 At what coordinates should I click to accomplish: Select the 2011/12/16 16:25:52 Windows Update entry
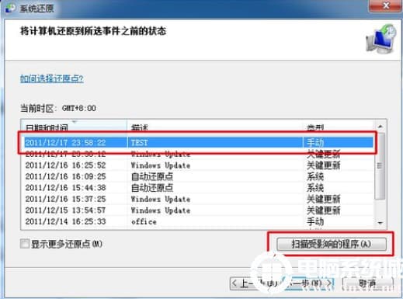[x=199, y=165]
